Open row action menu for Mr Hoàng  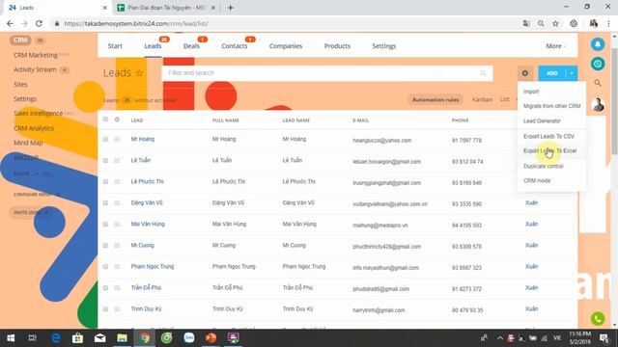pyautogui.click(x=117, y=139)
